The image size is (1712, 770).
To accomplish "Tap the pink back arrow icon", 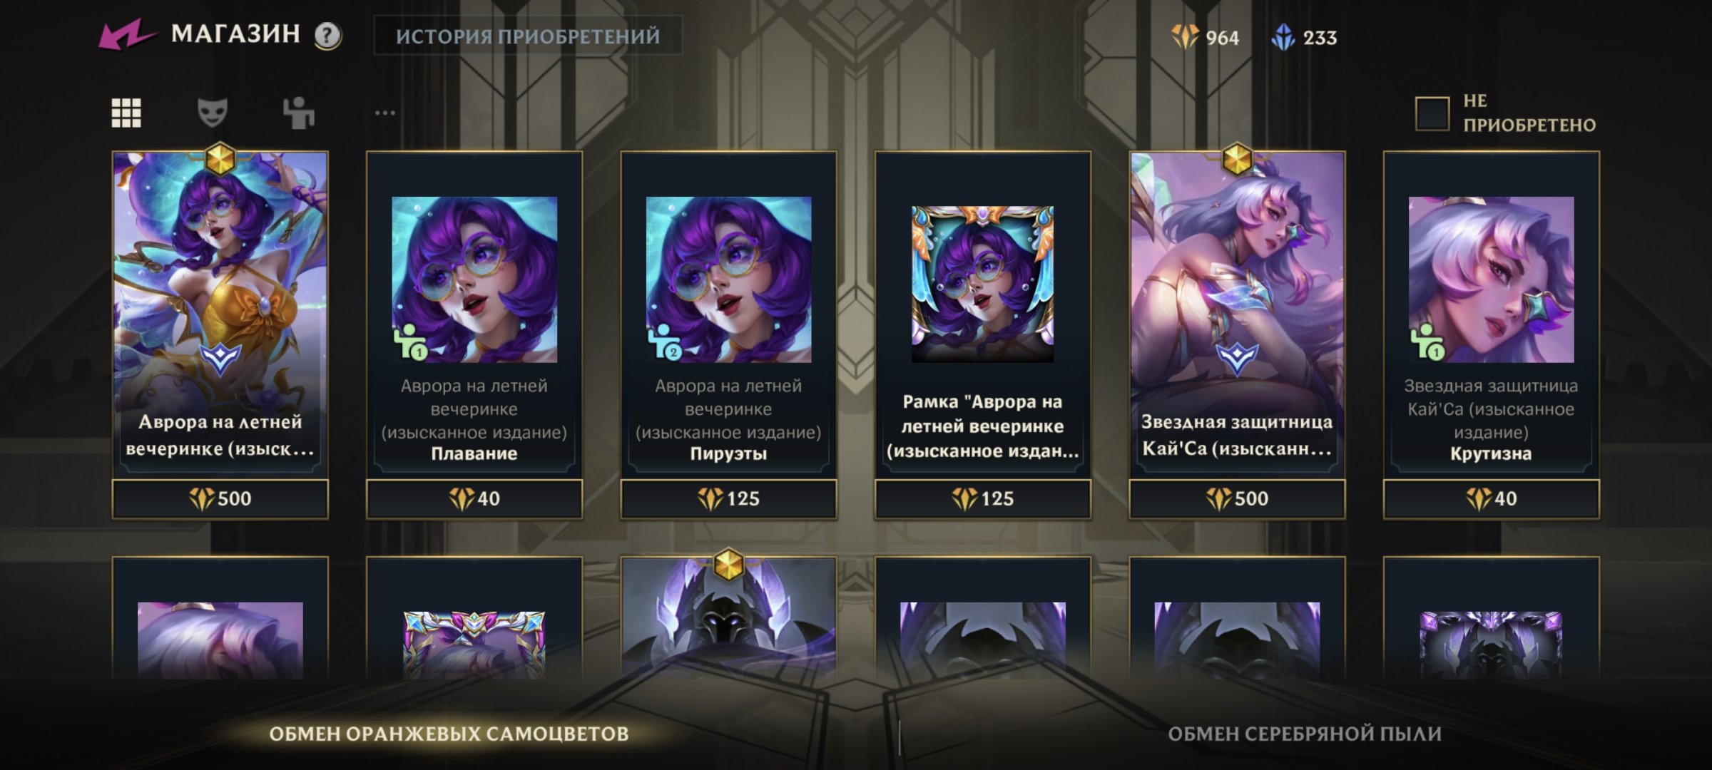I will [x=127, y=35].
